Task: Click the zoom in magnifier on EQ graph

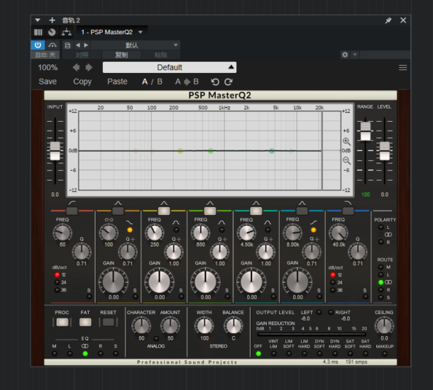Action: point(346,141)
